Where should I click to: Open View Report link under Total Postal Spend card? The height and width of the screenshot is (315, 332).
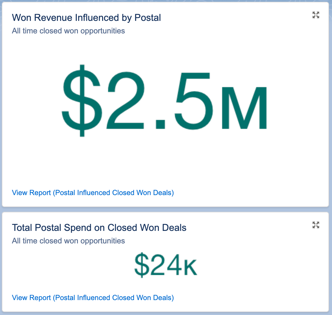(x=93, y=298)
